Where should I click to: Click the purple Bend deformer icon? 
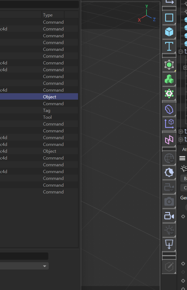(169, 109)
